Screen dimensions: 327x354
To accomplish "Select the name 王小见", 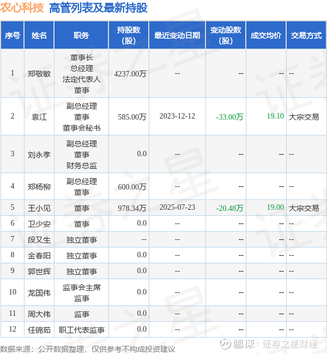I will coord(39,208).
